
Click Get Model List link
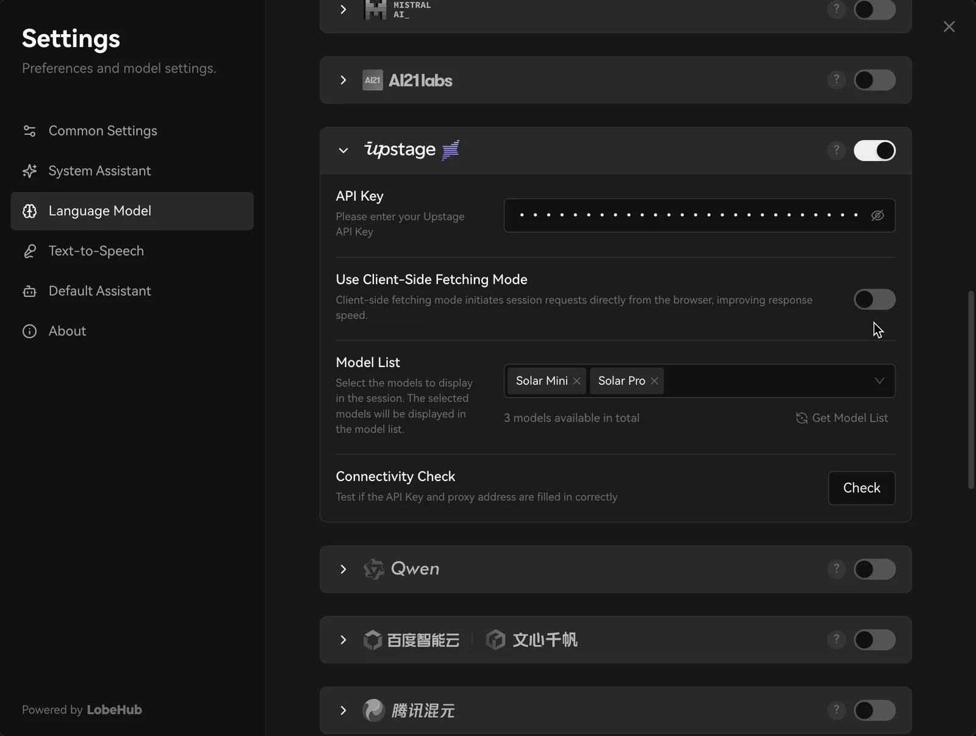[842, 418]
